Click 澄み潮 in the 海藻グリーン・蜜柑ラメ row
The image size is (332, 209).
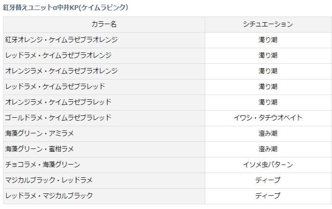pyautogui.click(x=267, y=149)
